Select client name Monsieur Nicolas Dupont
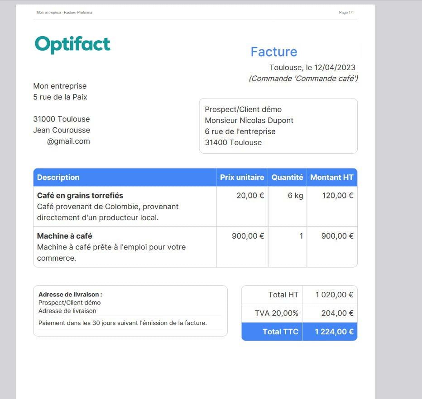The width and height of the screenshot is (422, 399). click(x=249, y=121)
